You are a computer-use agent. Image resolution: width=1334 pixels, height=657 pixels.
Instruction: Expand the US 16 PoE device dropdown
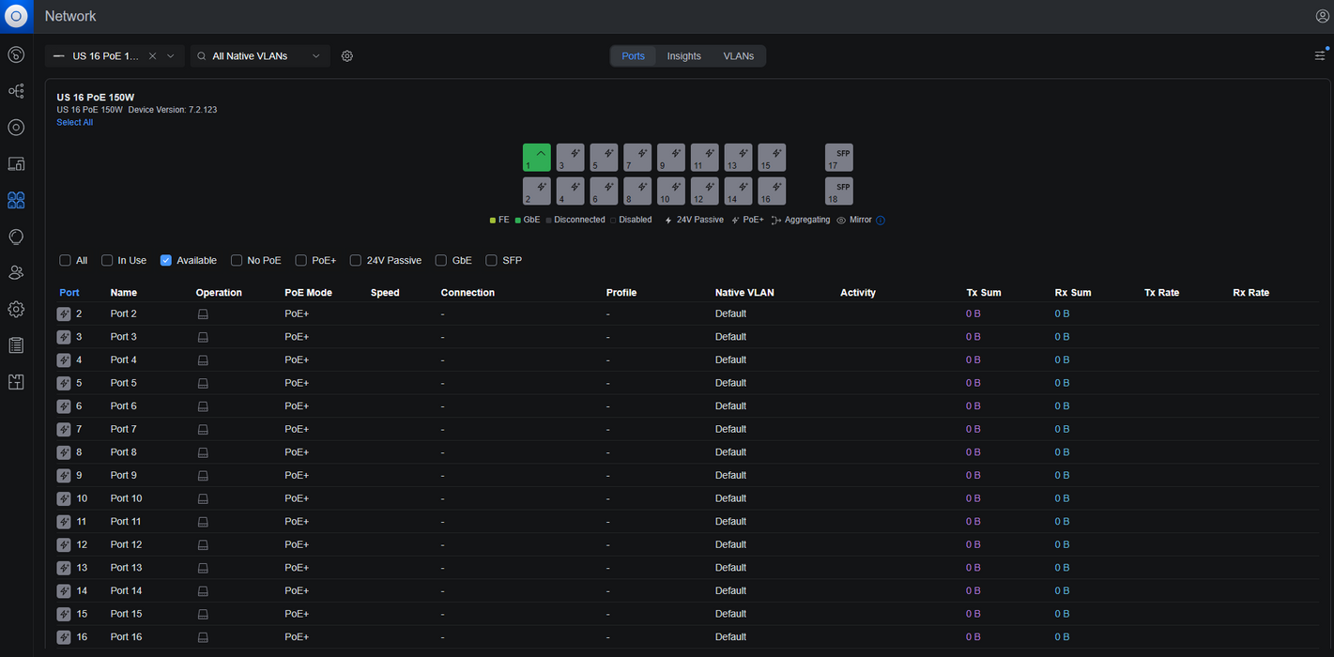(x=115, y=56)
